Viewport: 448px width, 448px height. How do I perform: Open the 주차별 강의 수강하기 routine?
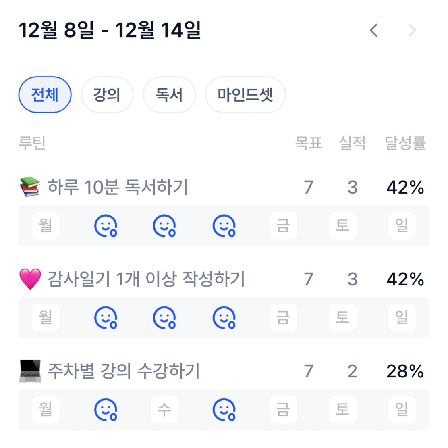pos(124,371)
